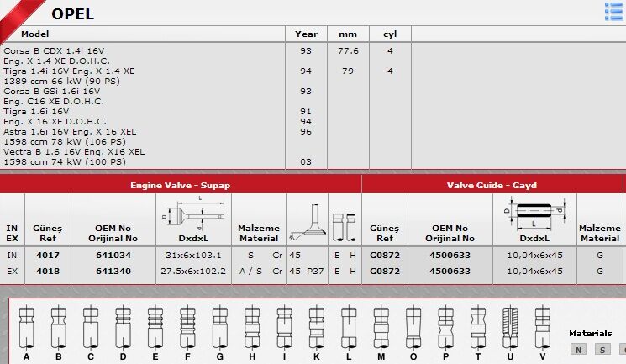Click valve guide dimension diagram icon

tap(534, 215)
